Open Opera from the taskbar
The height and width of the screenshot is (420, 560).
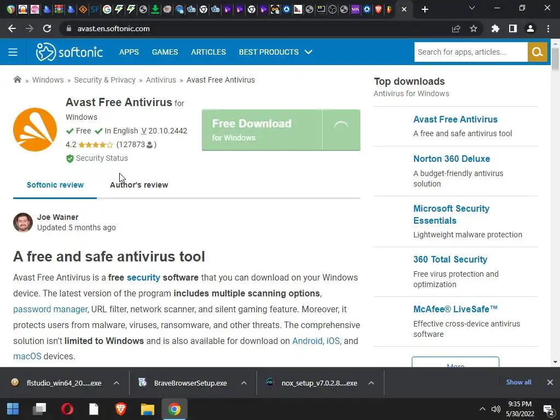pyautogui.click(x=67, y=409)
